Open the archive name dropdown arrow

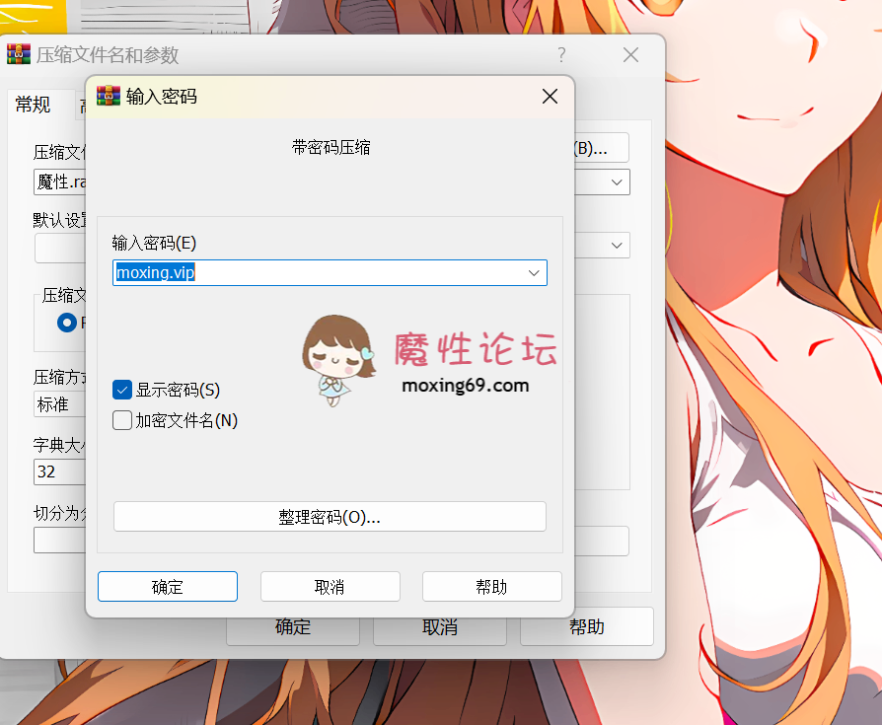(617, 182)
